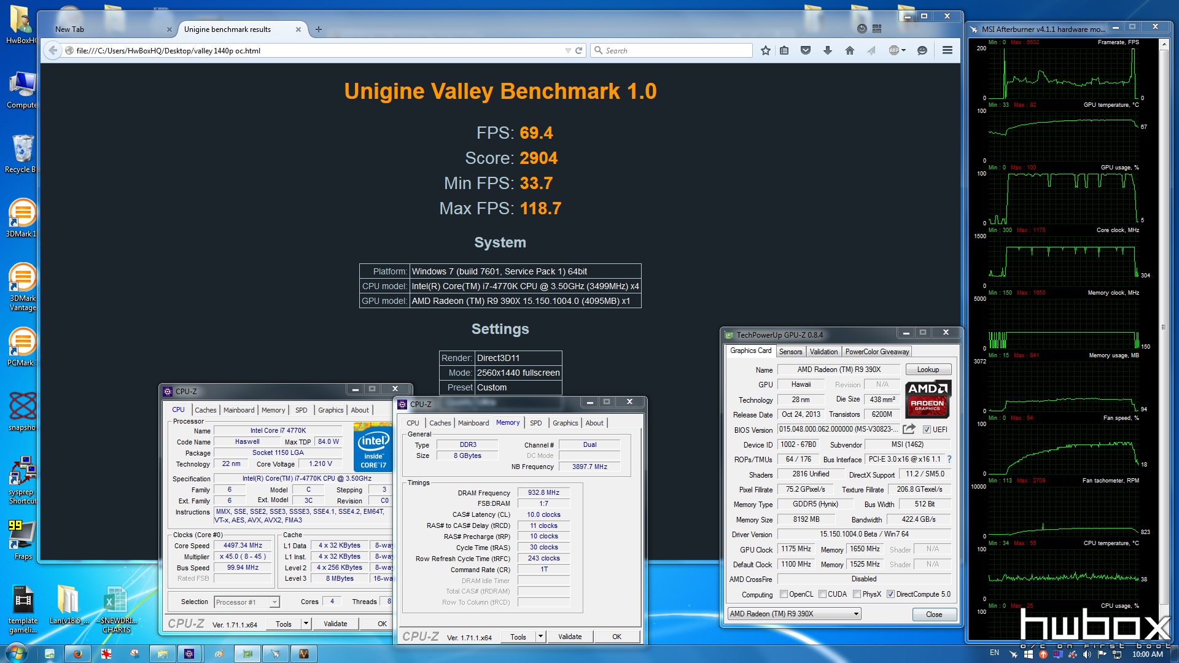Viewport: 1179px width, 663px height.
Task: Open the address bar history dropdown arrow
Action: 568,50
